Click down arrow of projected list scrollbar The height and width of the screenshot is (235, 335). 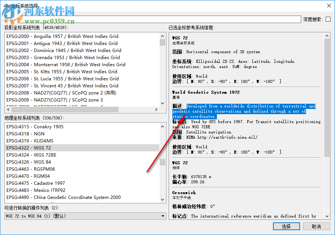162,103
